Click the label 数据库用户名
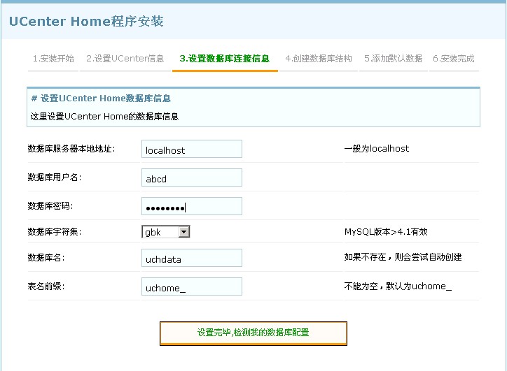The image size is (507, 371). point(55,177)
